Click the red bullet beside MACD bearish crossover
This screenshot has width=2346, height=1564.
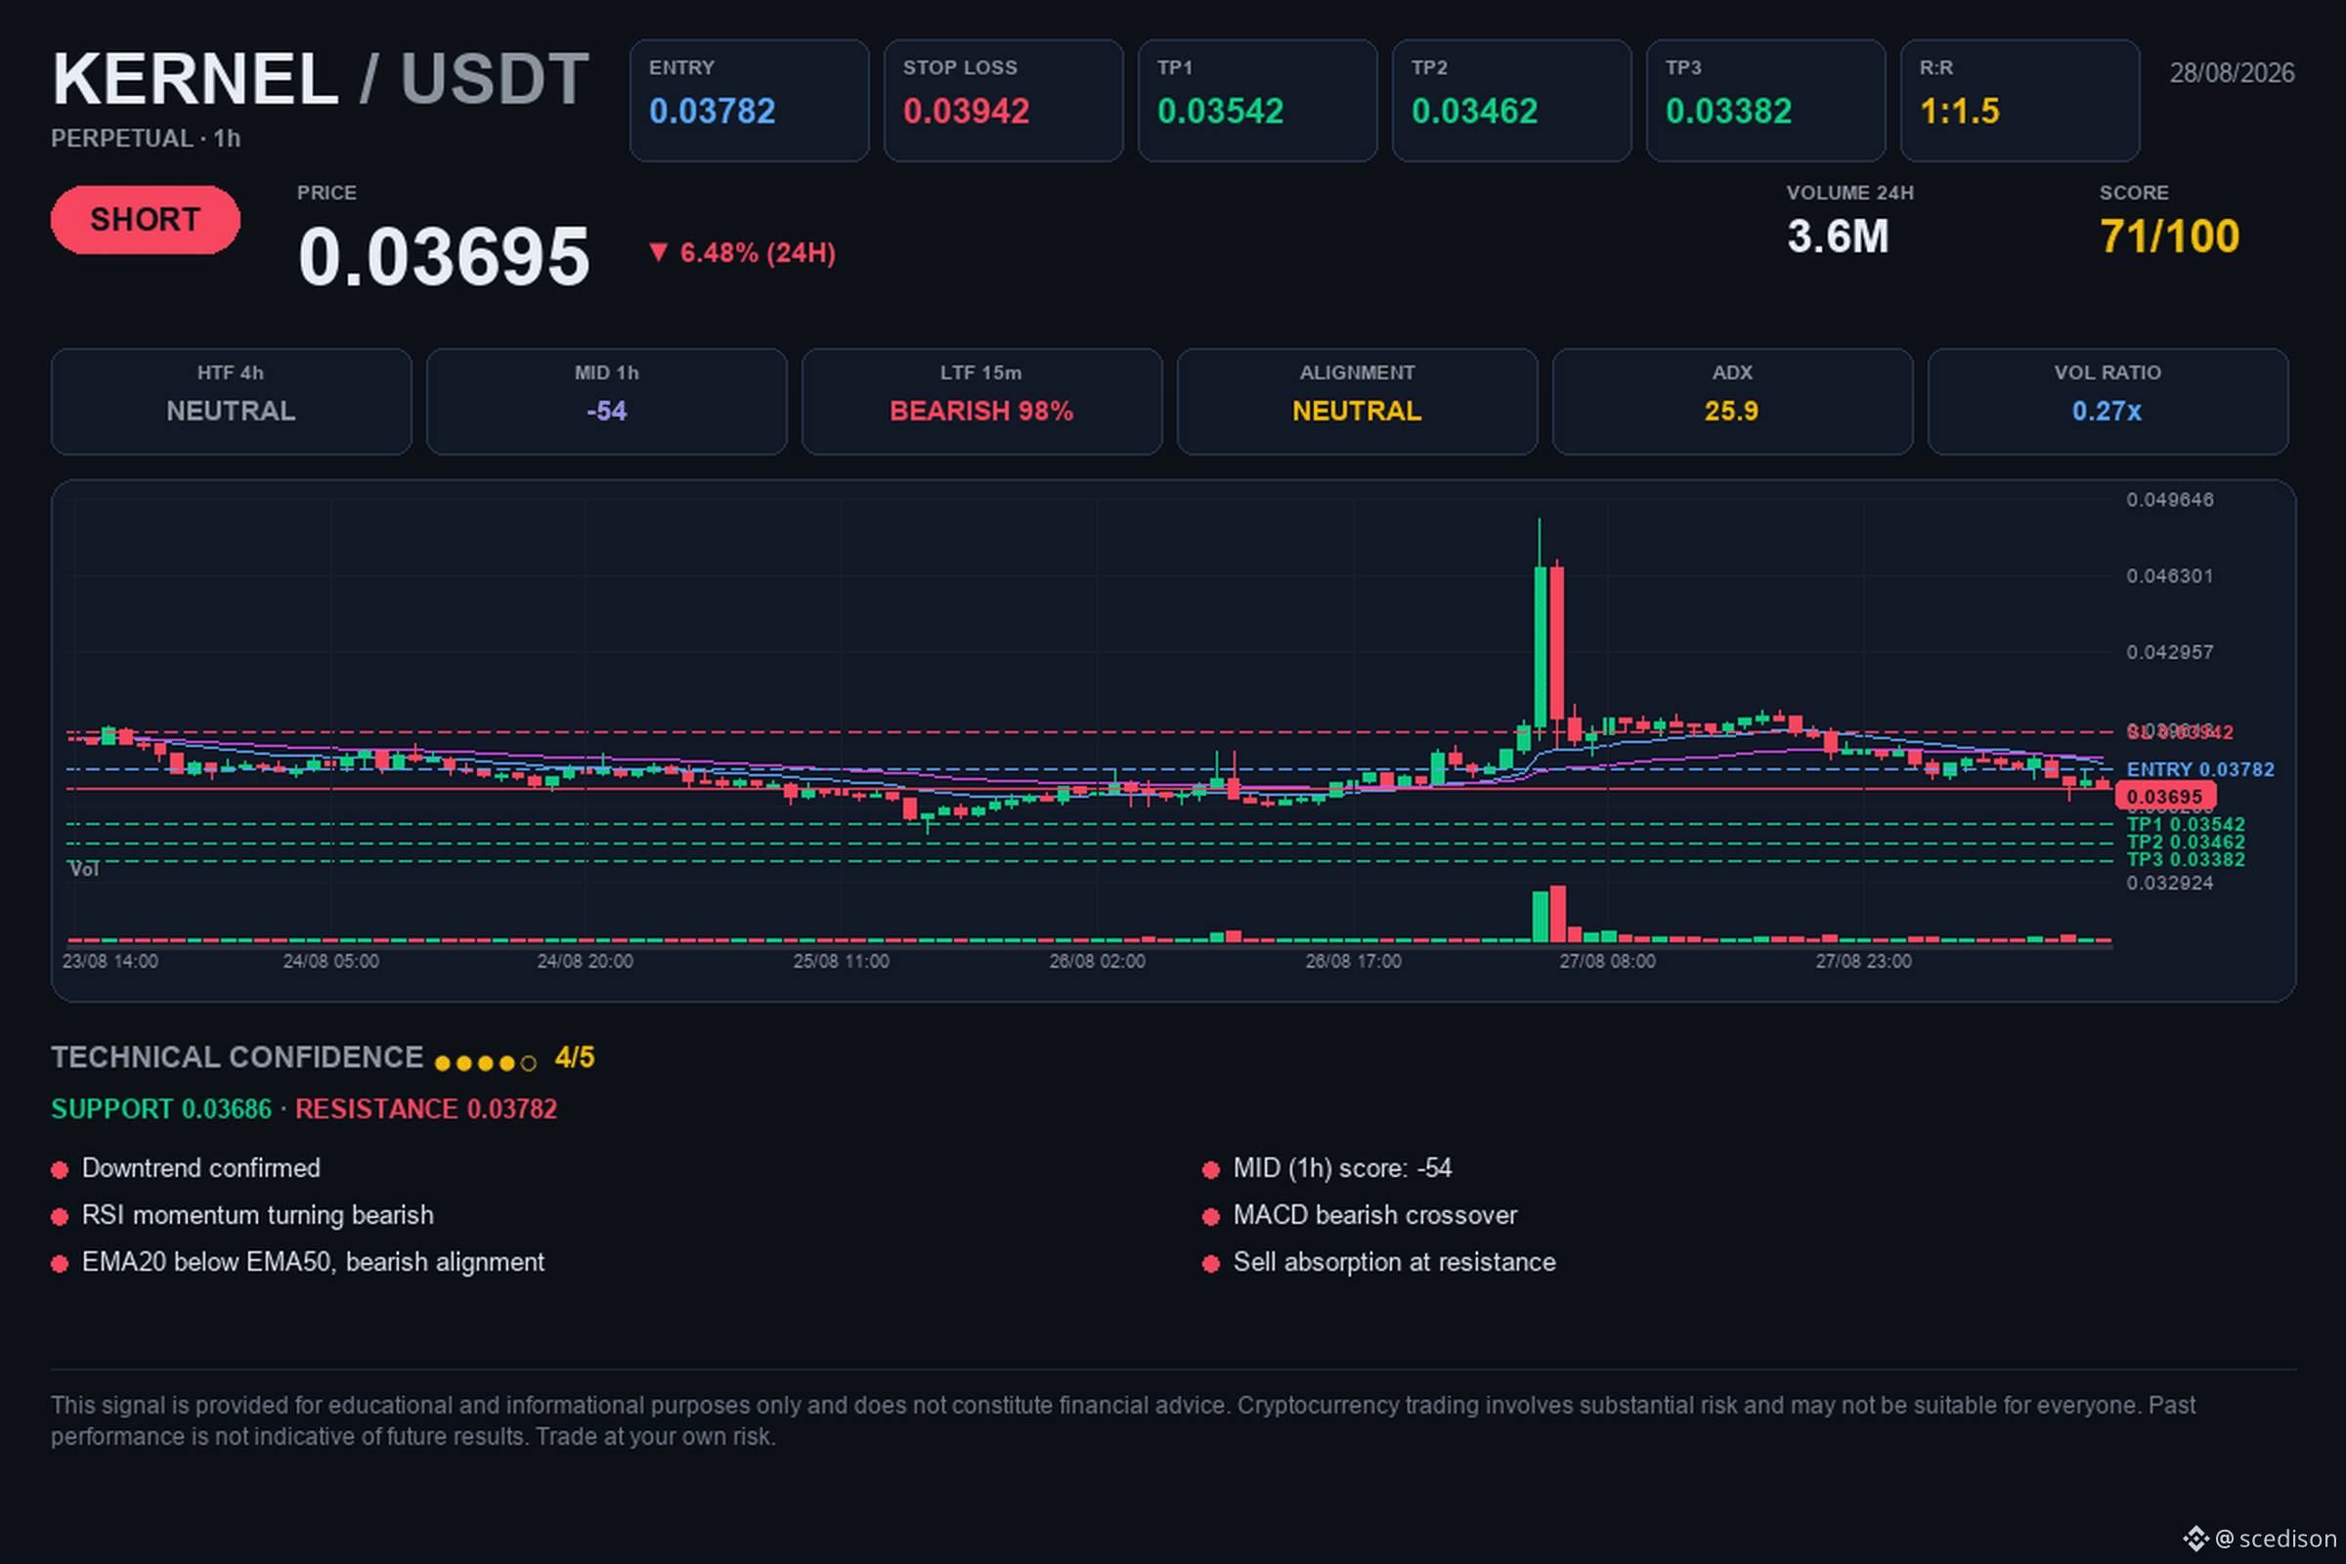(x=1211, y=1217)
